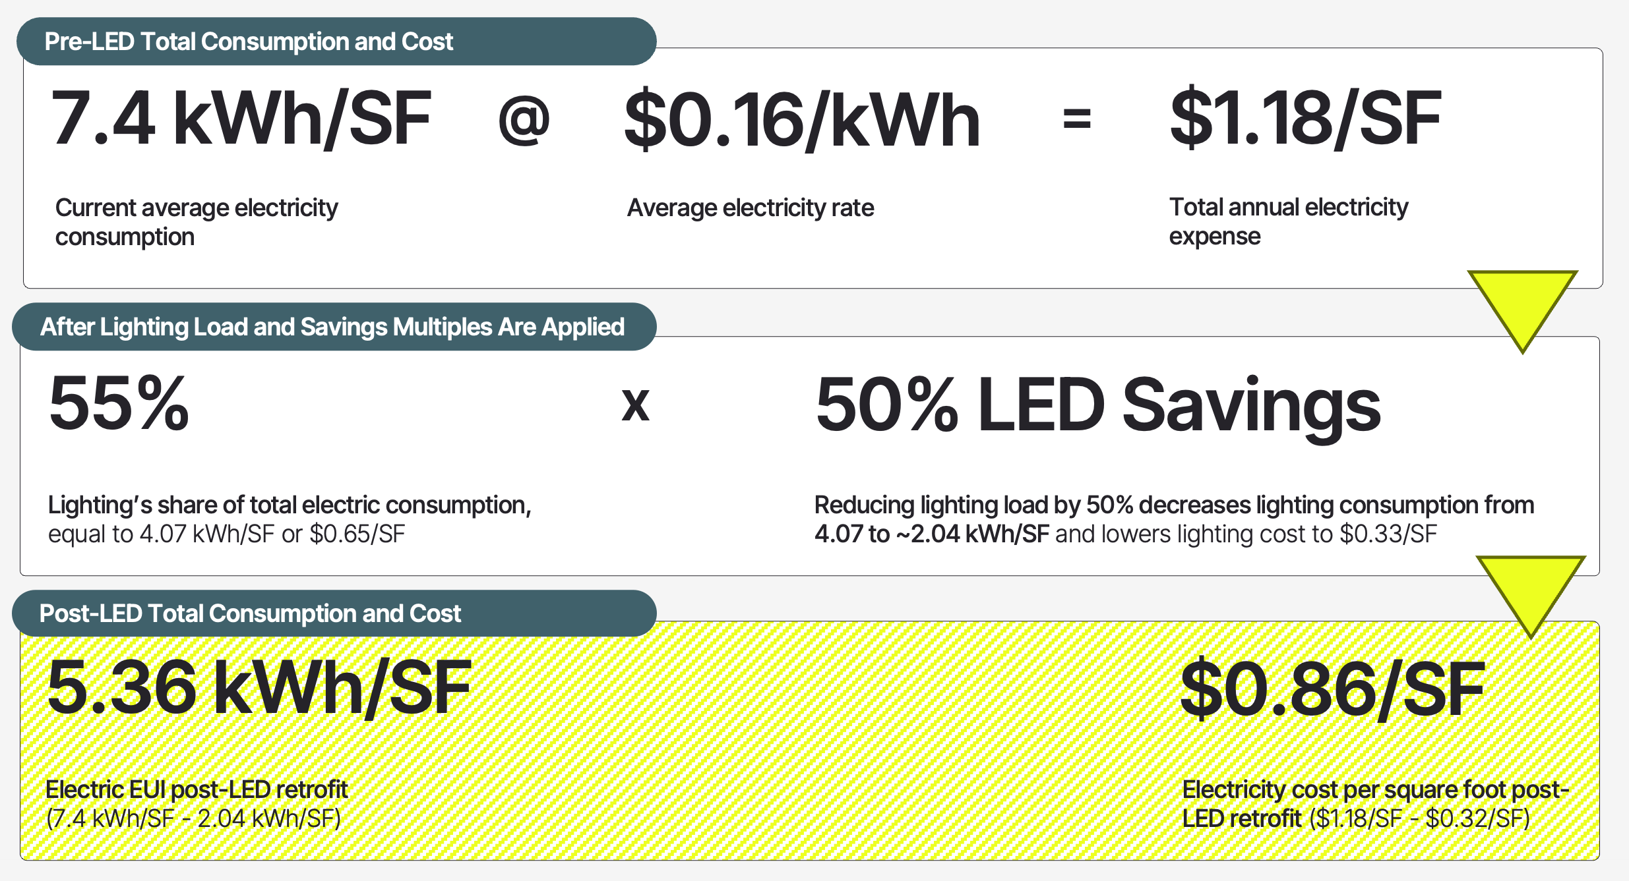The width and height of the screenshot is (1629, 881).
Task: Click the $0.86/SF post-LED cost figure
Action: [x=1332, y=689]
